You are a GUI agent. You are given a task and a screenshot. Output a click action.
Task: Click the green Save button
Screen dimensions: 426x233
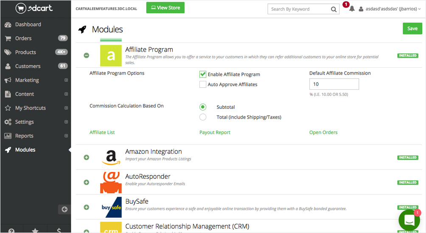click(x=412, y=28)
